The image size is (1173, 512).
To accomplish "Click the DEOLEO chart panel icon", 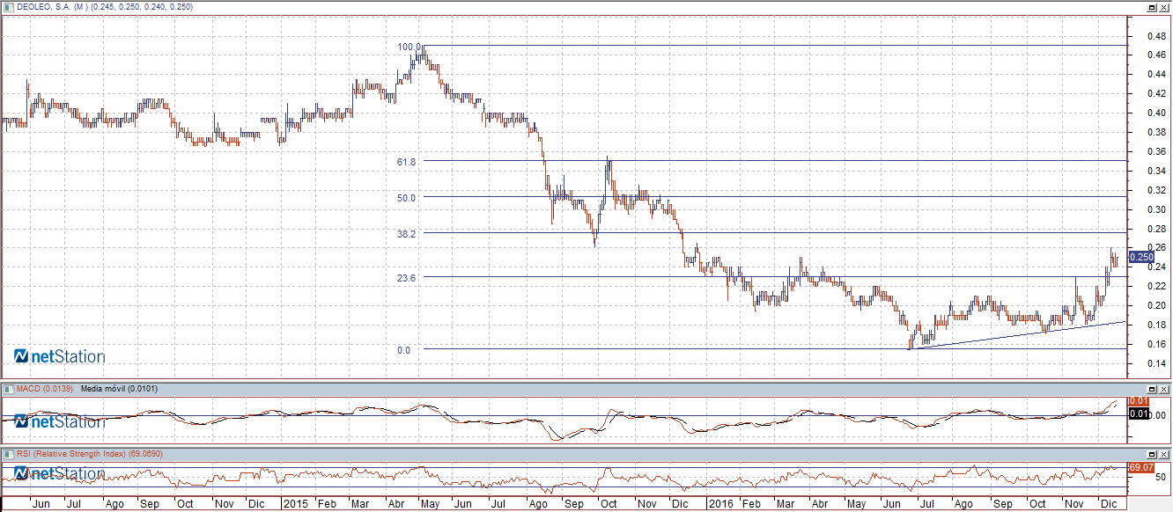I will click(8, 7).
